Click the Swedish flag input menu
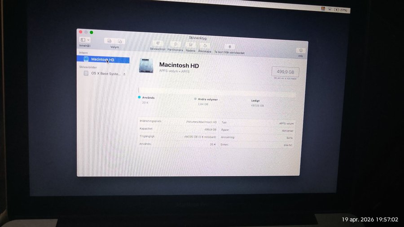This screenshot has width=404, height=227. pyautogui.click(x=323, y=9)
